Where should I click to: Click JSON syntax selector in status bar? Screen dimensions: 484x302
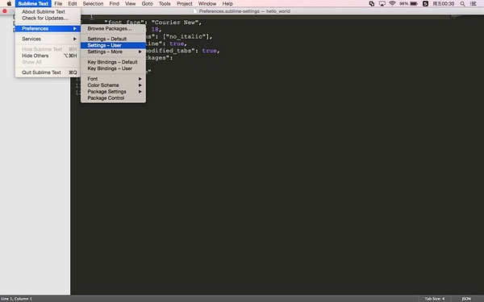(x=466, y=299)
